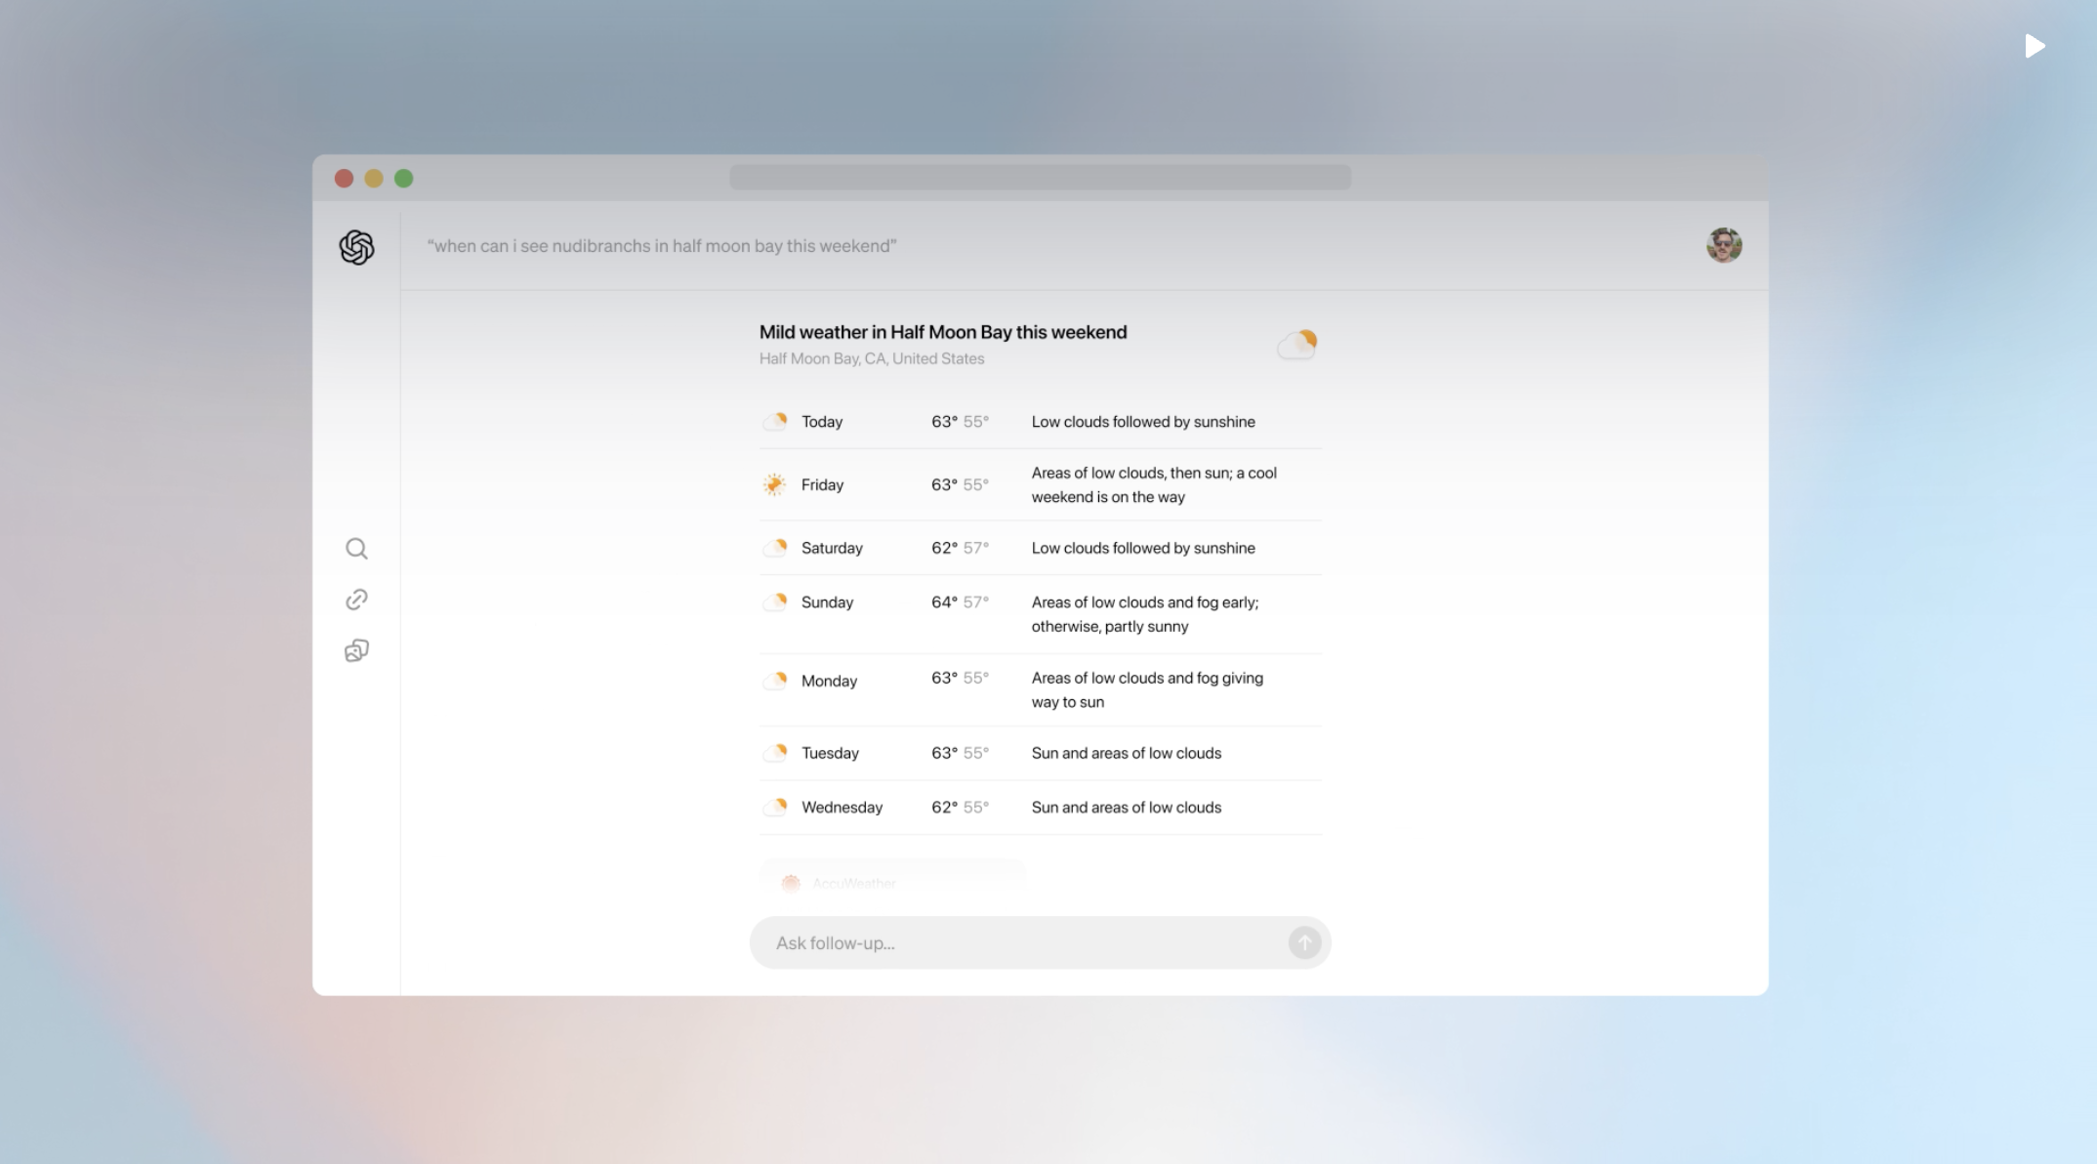Click the images gallery sidebar icon
The height and width of the screenshot is (1164, 2097).
356,651
